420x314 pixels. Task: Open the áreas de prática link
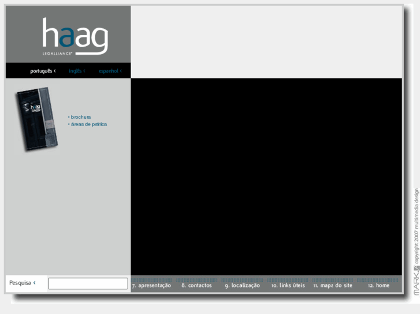click(88, 124)
